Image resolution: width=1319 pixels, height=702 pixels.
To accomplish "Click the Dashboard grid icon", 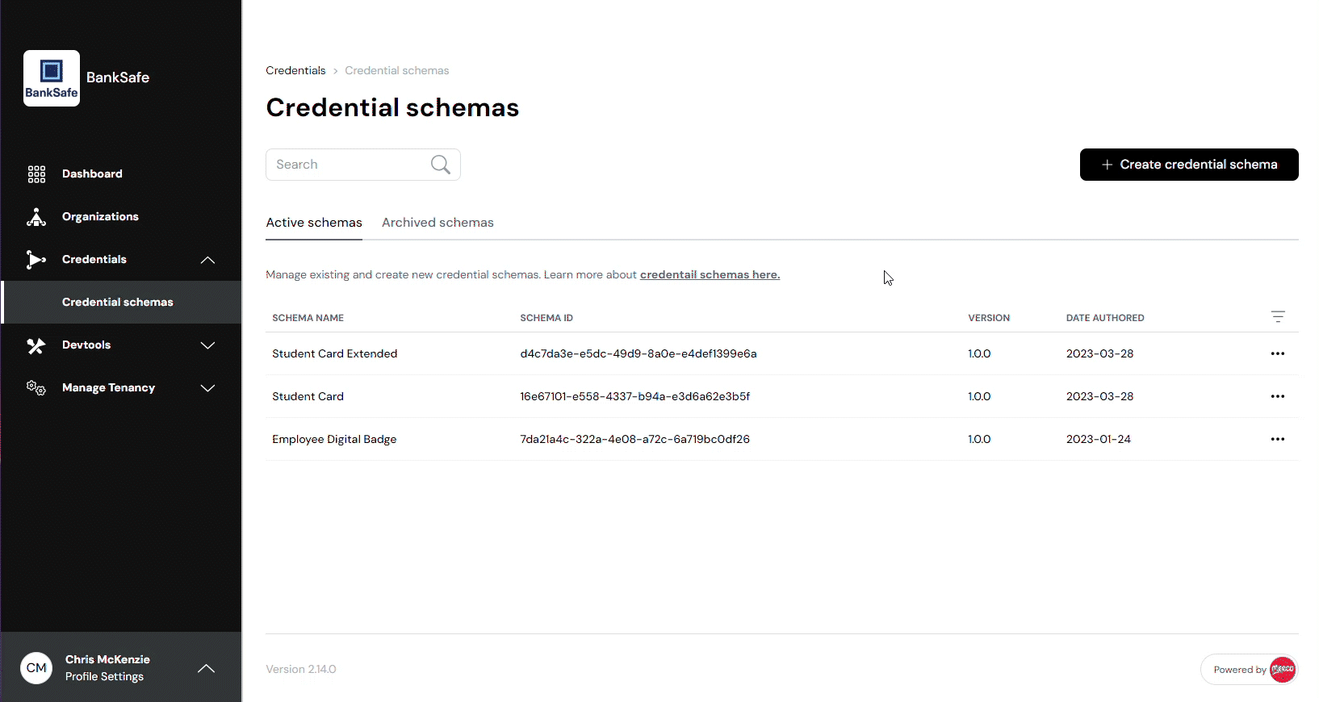I will (36, 174).
